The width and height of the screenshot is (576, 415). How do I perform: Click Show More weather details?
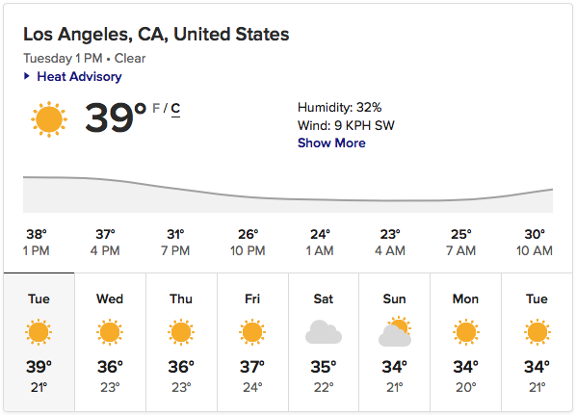[331, 143]
